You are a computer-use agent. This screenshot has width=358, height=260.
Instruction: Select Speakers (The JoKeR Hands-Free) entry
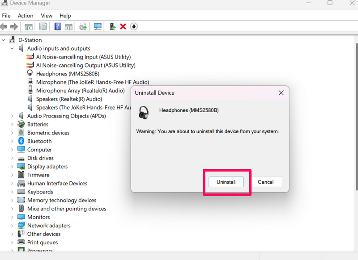[83, 108]
